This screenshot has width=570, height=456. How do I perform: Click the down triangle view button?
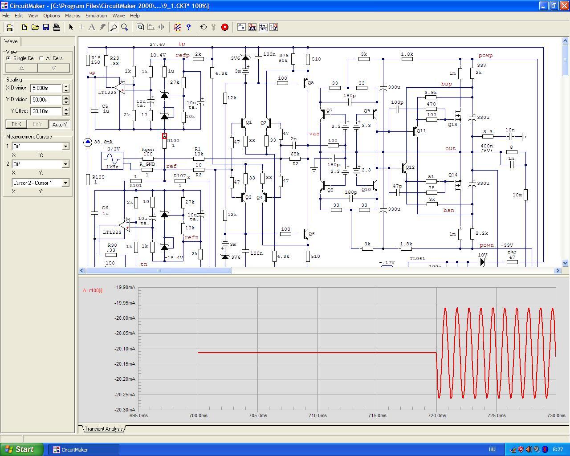tap(53, 68)
